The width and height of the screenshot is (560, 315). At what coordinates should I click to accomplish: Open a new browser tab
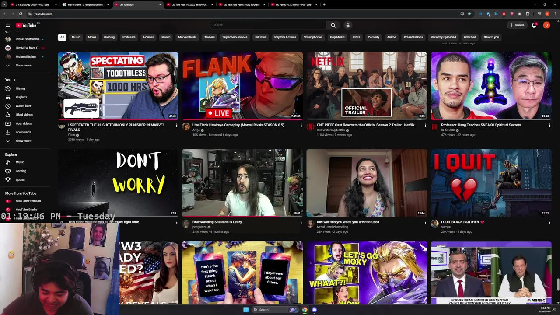(324, 4)
